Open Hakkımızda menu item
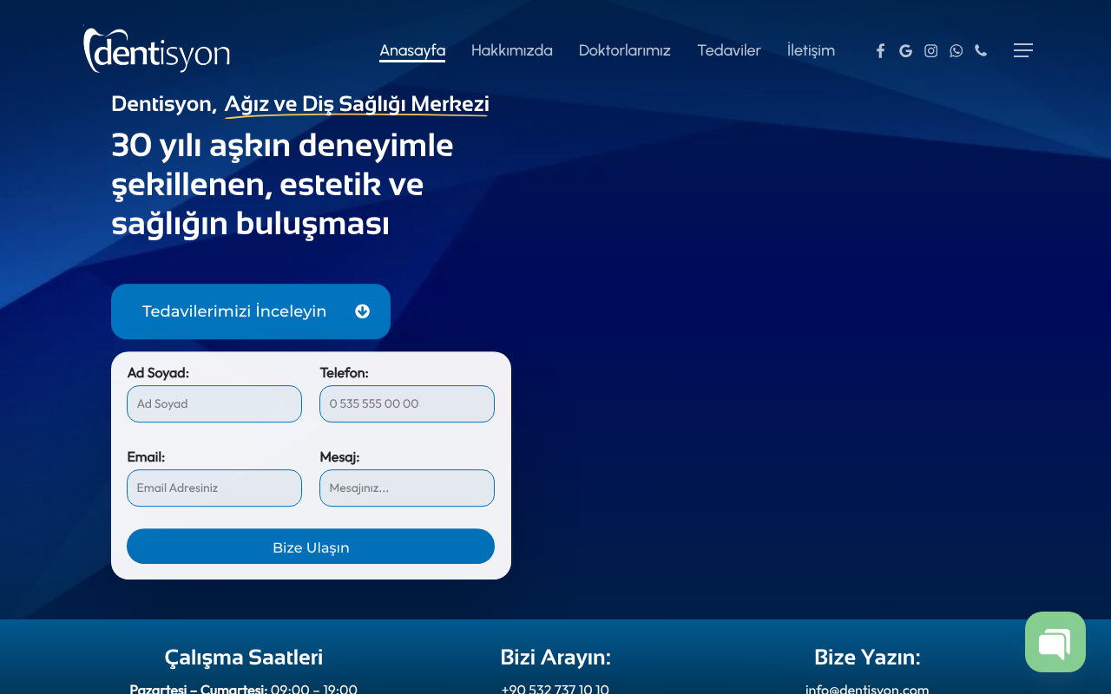Image resolution: width=1111 pixels, height=694 pixels. 512,50
